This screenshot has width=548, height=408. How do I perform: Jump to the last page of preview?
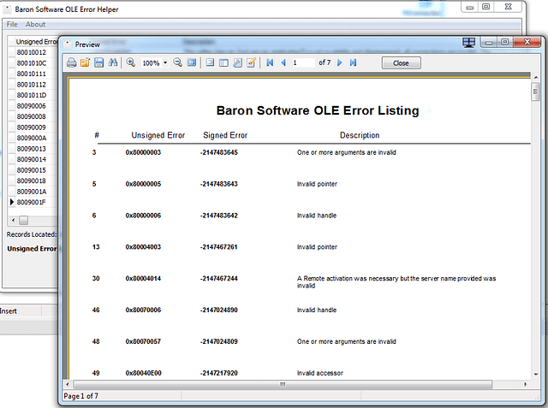(353, 62)
